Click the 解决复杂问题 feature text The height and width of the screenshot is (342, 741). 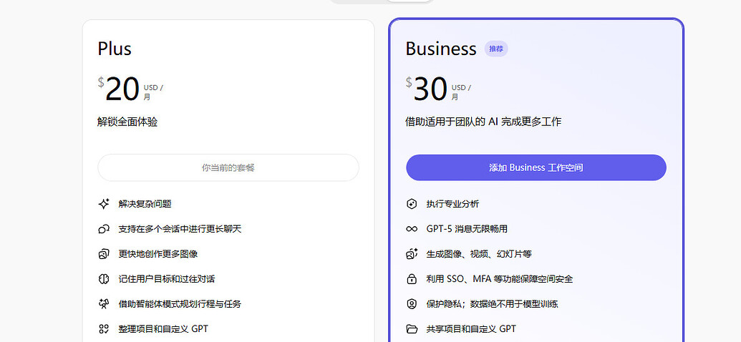[145, 204]
